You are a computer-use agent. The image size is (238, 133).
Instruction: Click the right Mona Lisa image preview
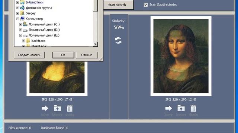pyautogui.click(x=181, y=56)
